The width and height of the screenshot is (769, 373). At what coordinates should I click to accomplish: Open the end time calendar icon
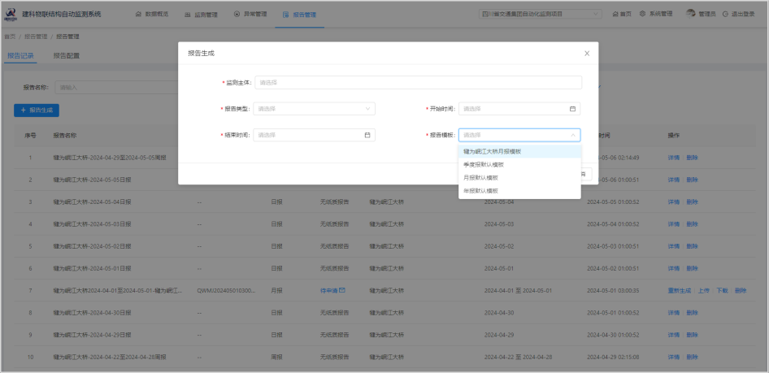[x=367, y=135]
